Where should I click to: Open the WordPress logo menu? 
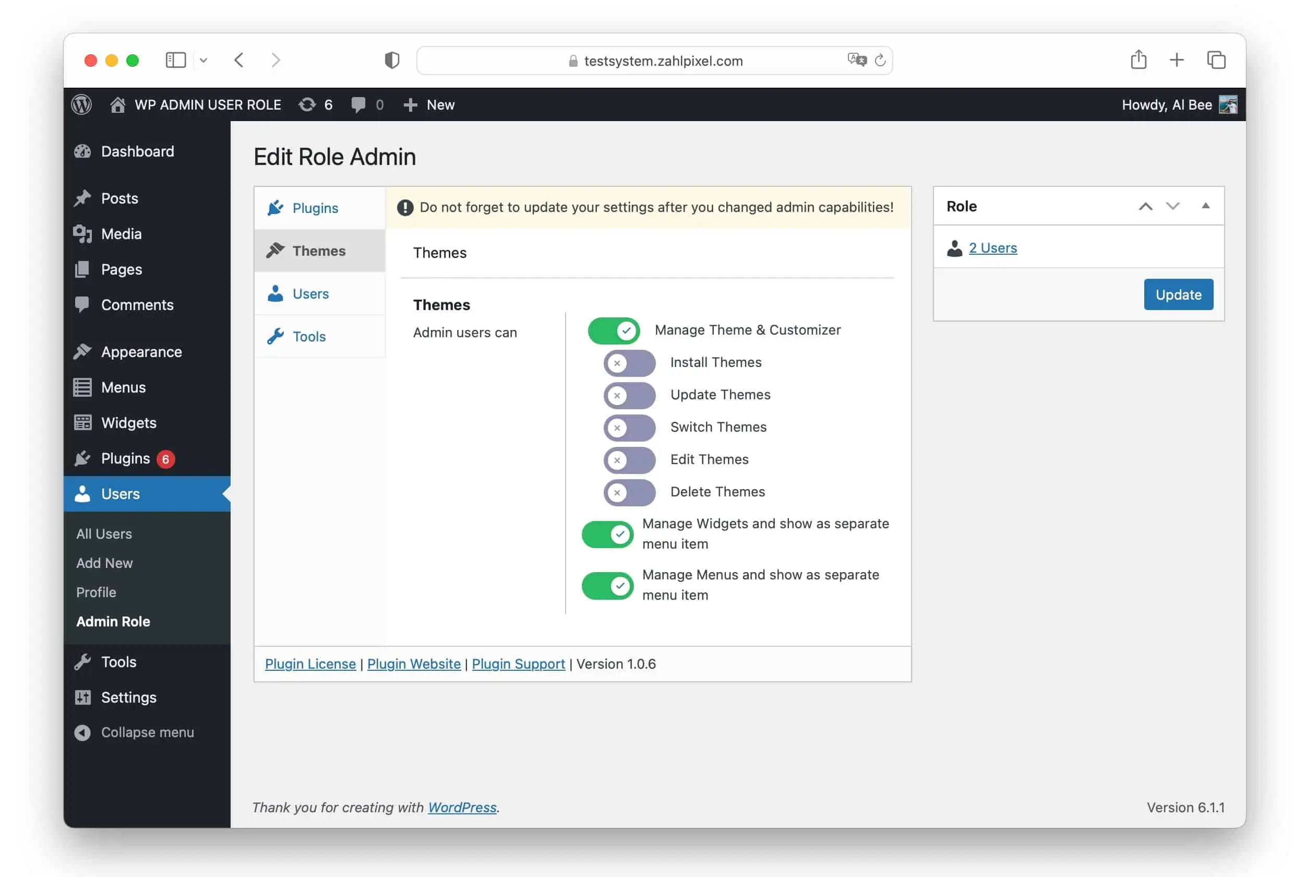pyautogui.click(x=82, y=105)
